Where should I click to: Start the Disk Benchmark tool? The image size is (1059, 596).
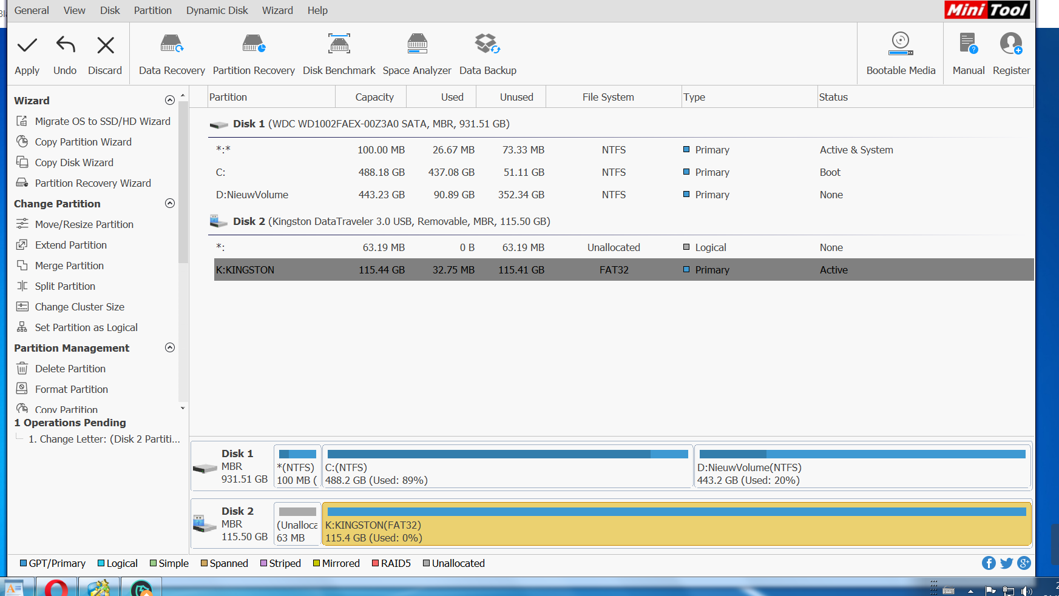pyautogui.click(x=339, y=44)
